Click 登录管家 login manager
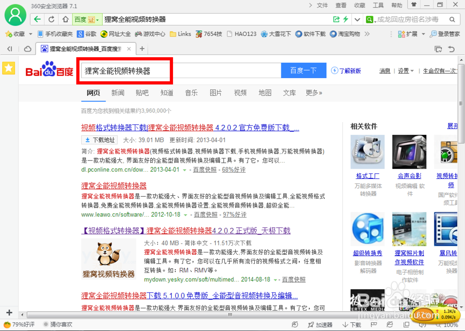This screenshot has height=331, width=465. point(445,34)
